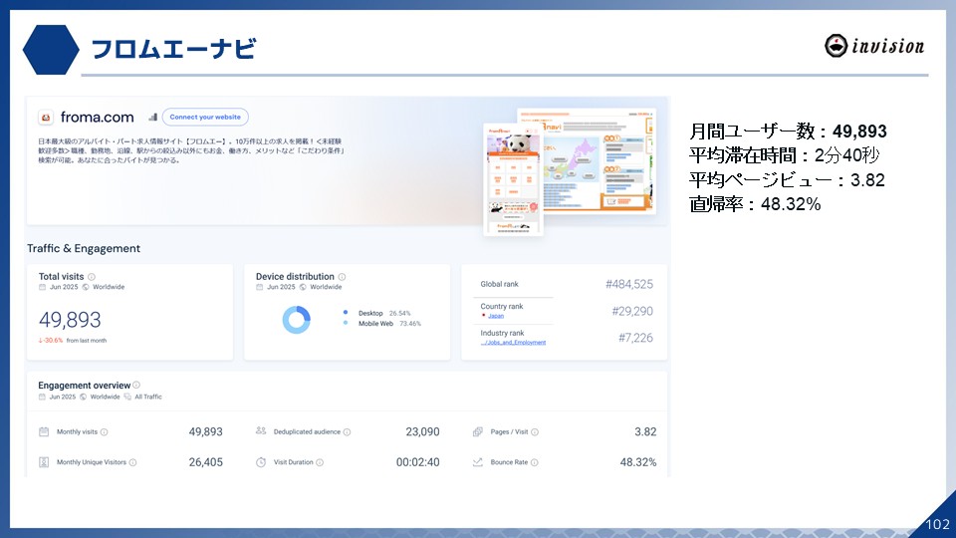Click the 49,893 total visits figure
This screenshot has width=956, height=538.
point(70,320)
